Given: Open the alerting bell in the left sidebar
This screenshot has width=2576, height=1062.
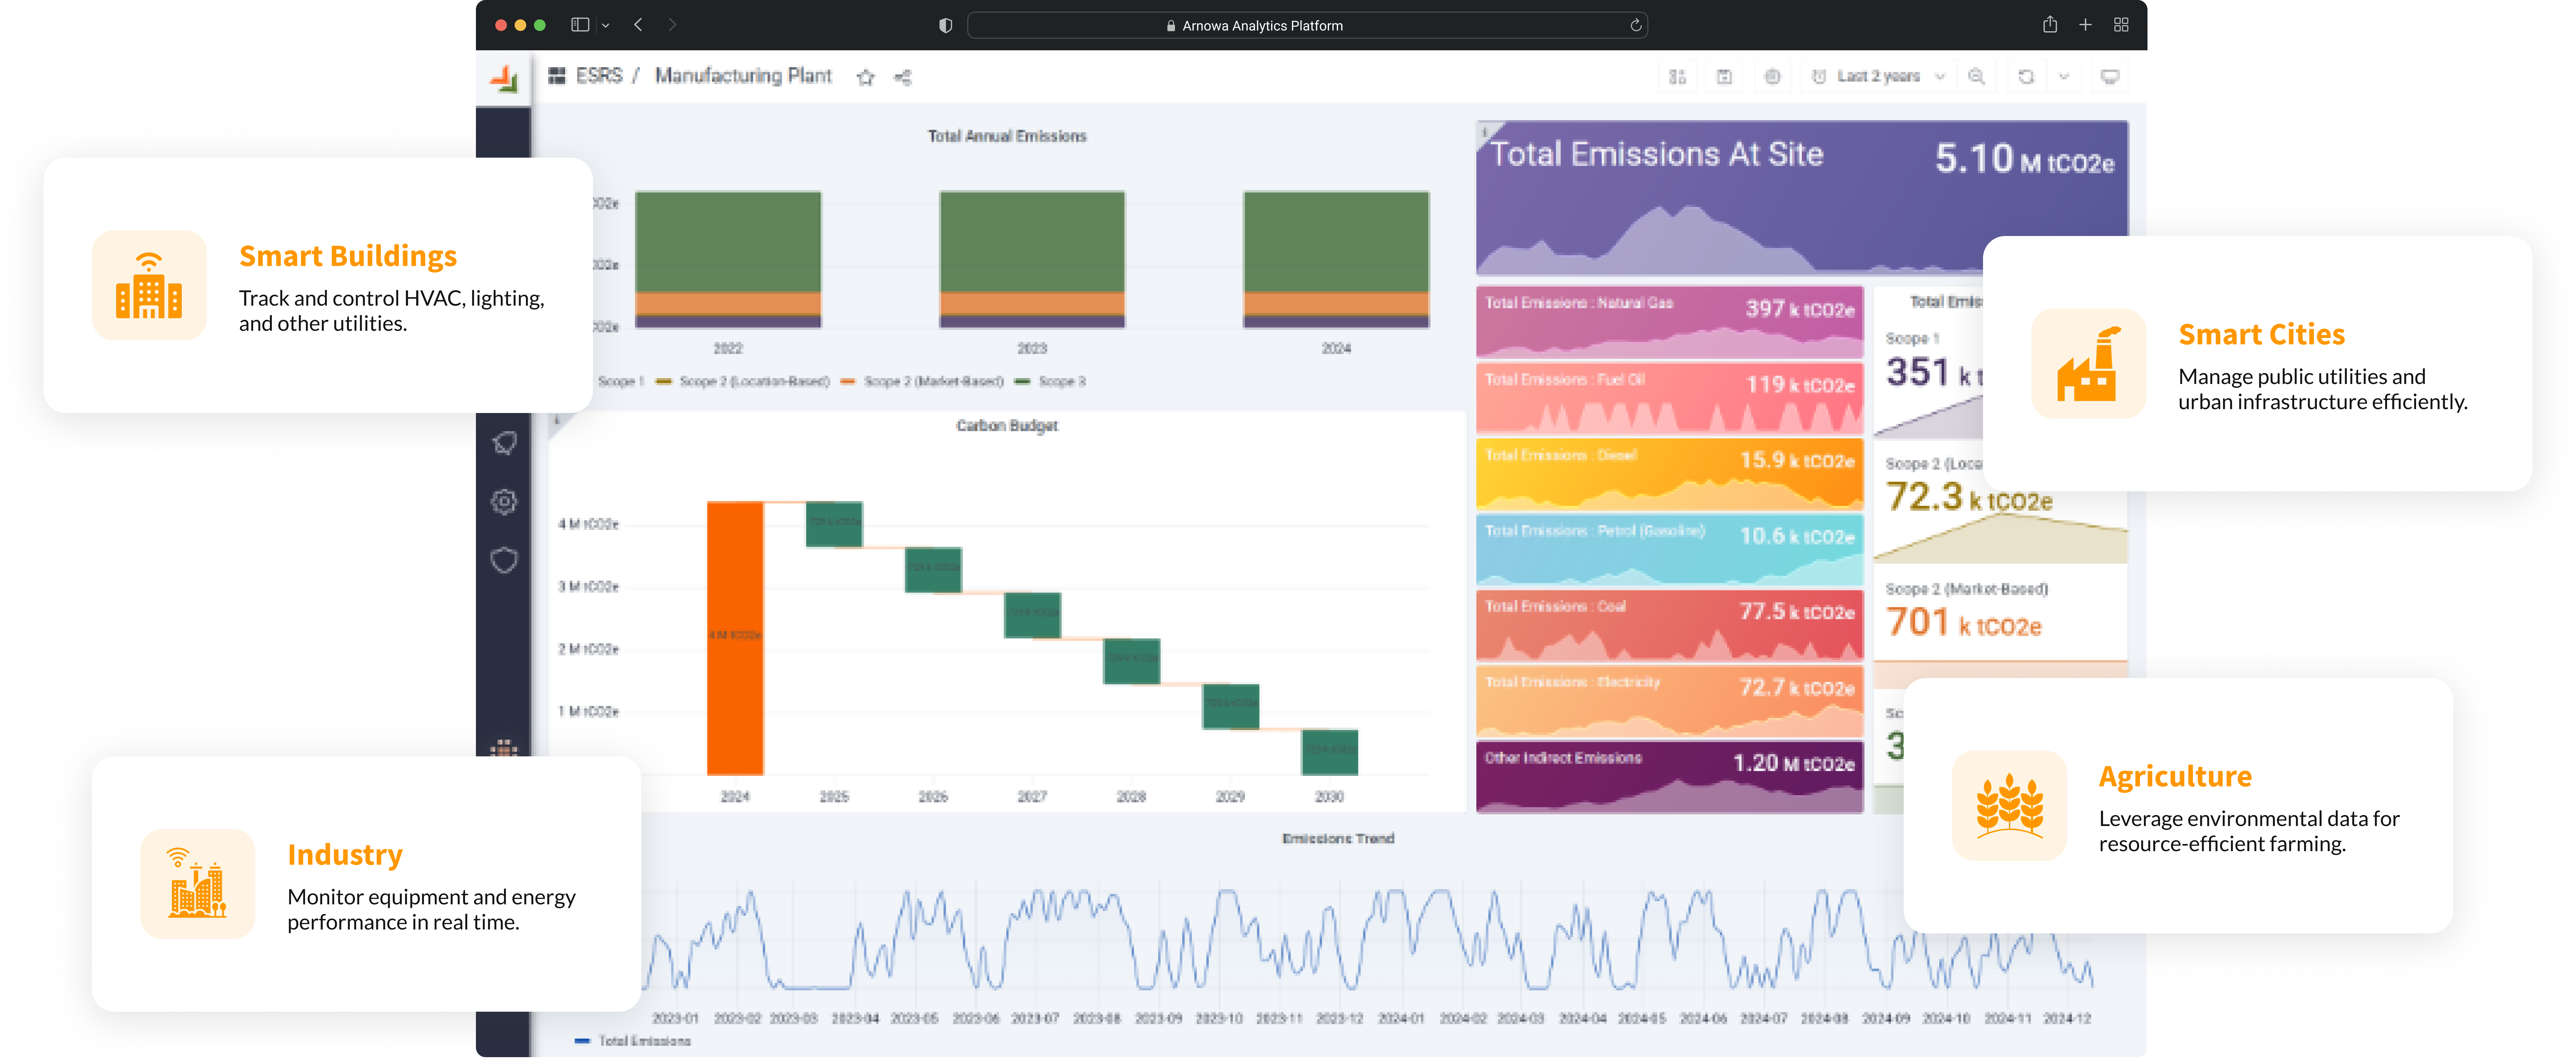Looking at the screenshot, I should [504, 443].
